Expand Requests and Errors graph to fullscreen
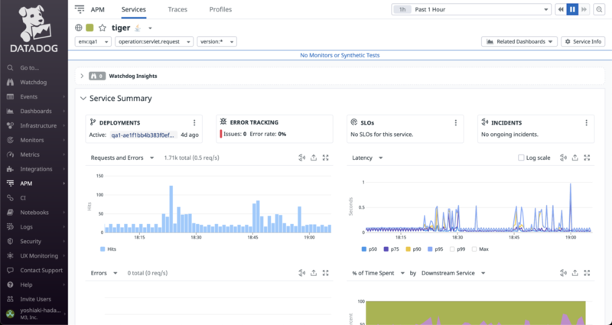The image size is (612, 325). click(x=326, y=158)
